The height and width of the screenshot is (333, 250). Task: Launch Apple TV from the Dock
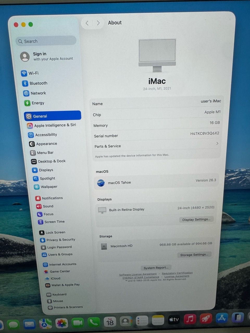coord(174,320)
